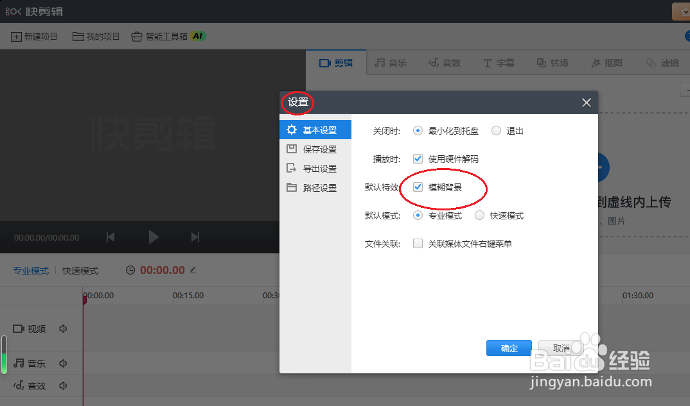Toggle 使用硬件解码 checkbox
This screenshot has height=406, width=690.
(x=418, y=158)
